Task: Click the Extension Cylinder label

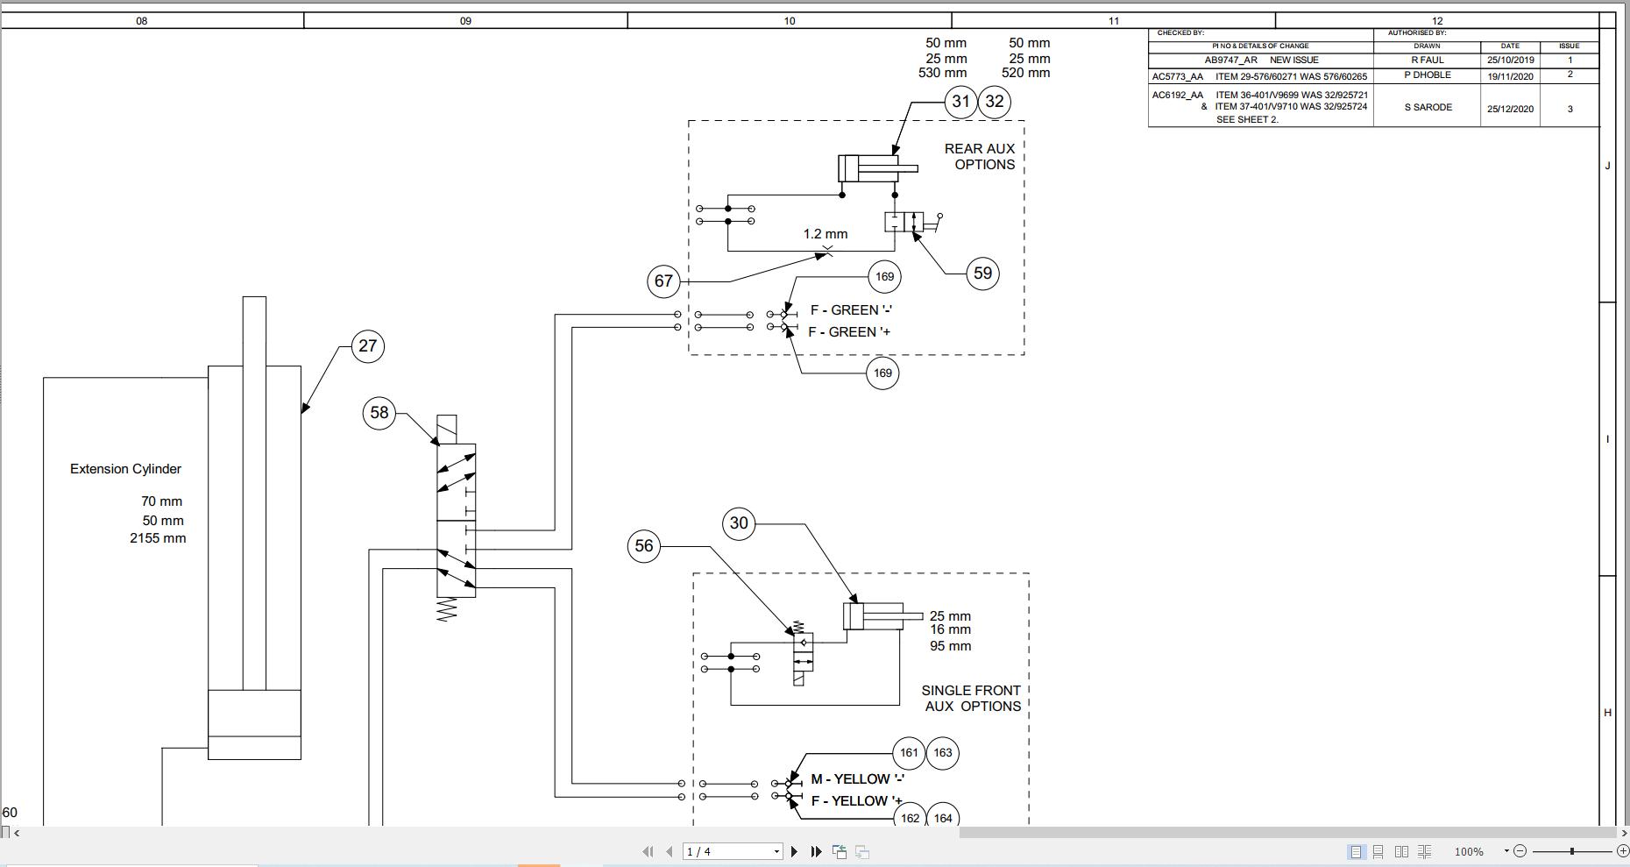Action: (125, 469)
